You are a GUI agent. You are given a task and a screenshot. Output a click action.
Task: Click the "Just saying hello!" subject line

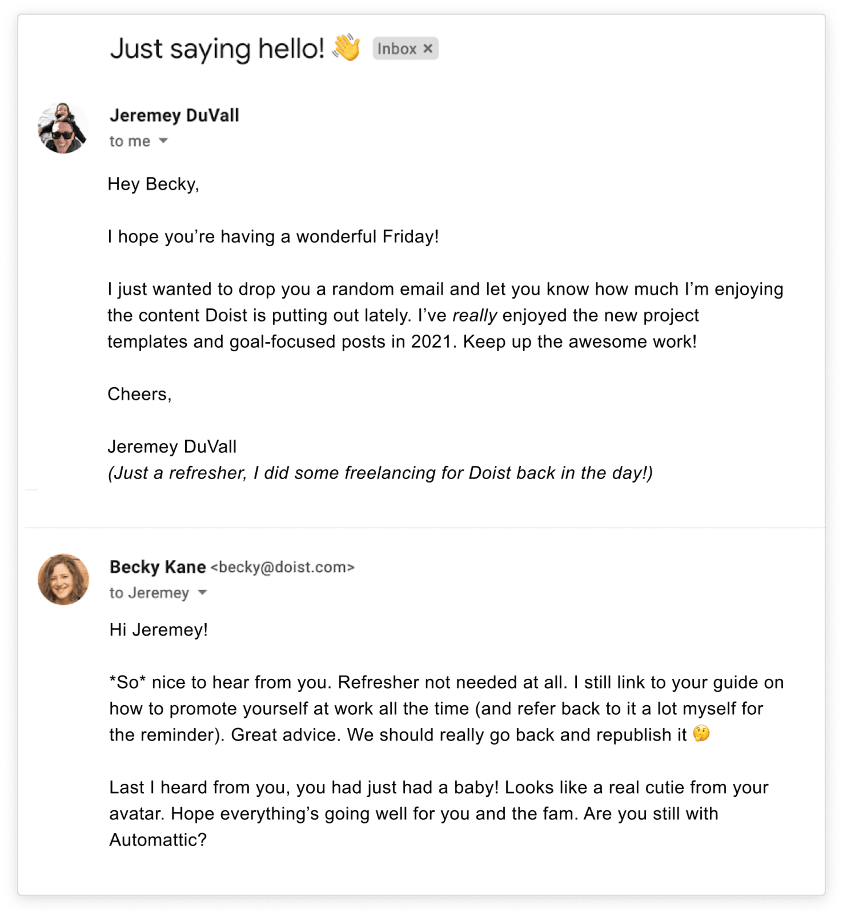[x=217, y=49]
